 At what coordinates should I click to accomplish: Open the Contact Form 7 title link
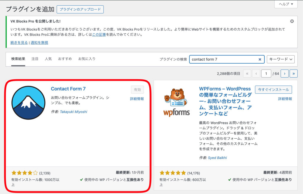click(x=68, y=89)
